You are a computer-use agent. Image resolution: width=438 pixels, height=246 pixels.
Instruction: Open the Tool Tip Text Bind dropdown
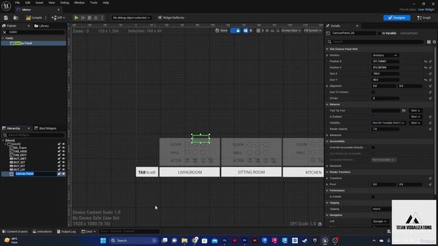[x=415, y=111]
